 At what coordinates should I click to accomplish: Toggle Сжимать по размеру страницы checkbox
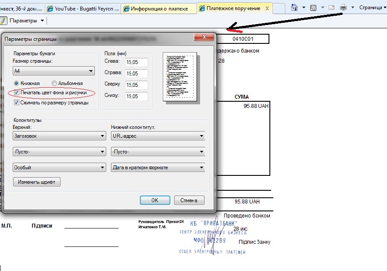[x=17, y=103]
